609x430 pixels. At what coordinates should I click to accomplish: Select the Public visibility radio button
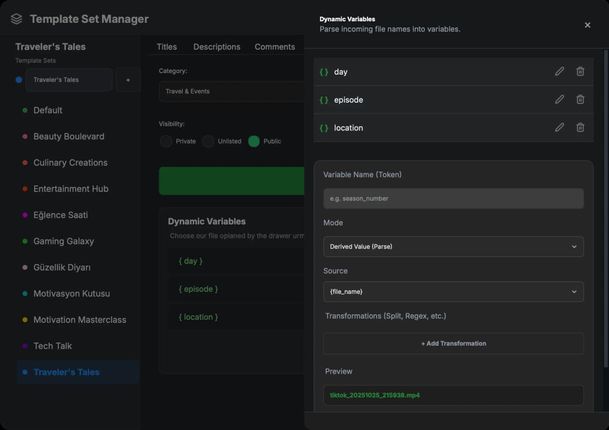[254, 141]
